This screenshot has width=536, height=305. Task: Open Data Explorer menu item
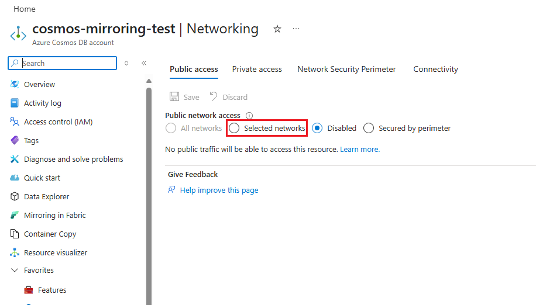click(x=46, y=196)
